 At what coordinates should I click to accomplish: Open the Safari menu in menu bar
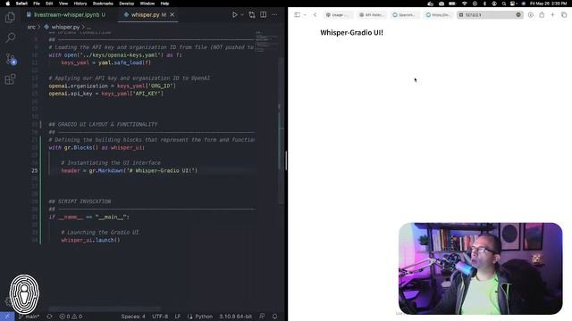click(21, 4)
